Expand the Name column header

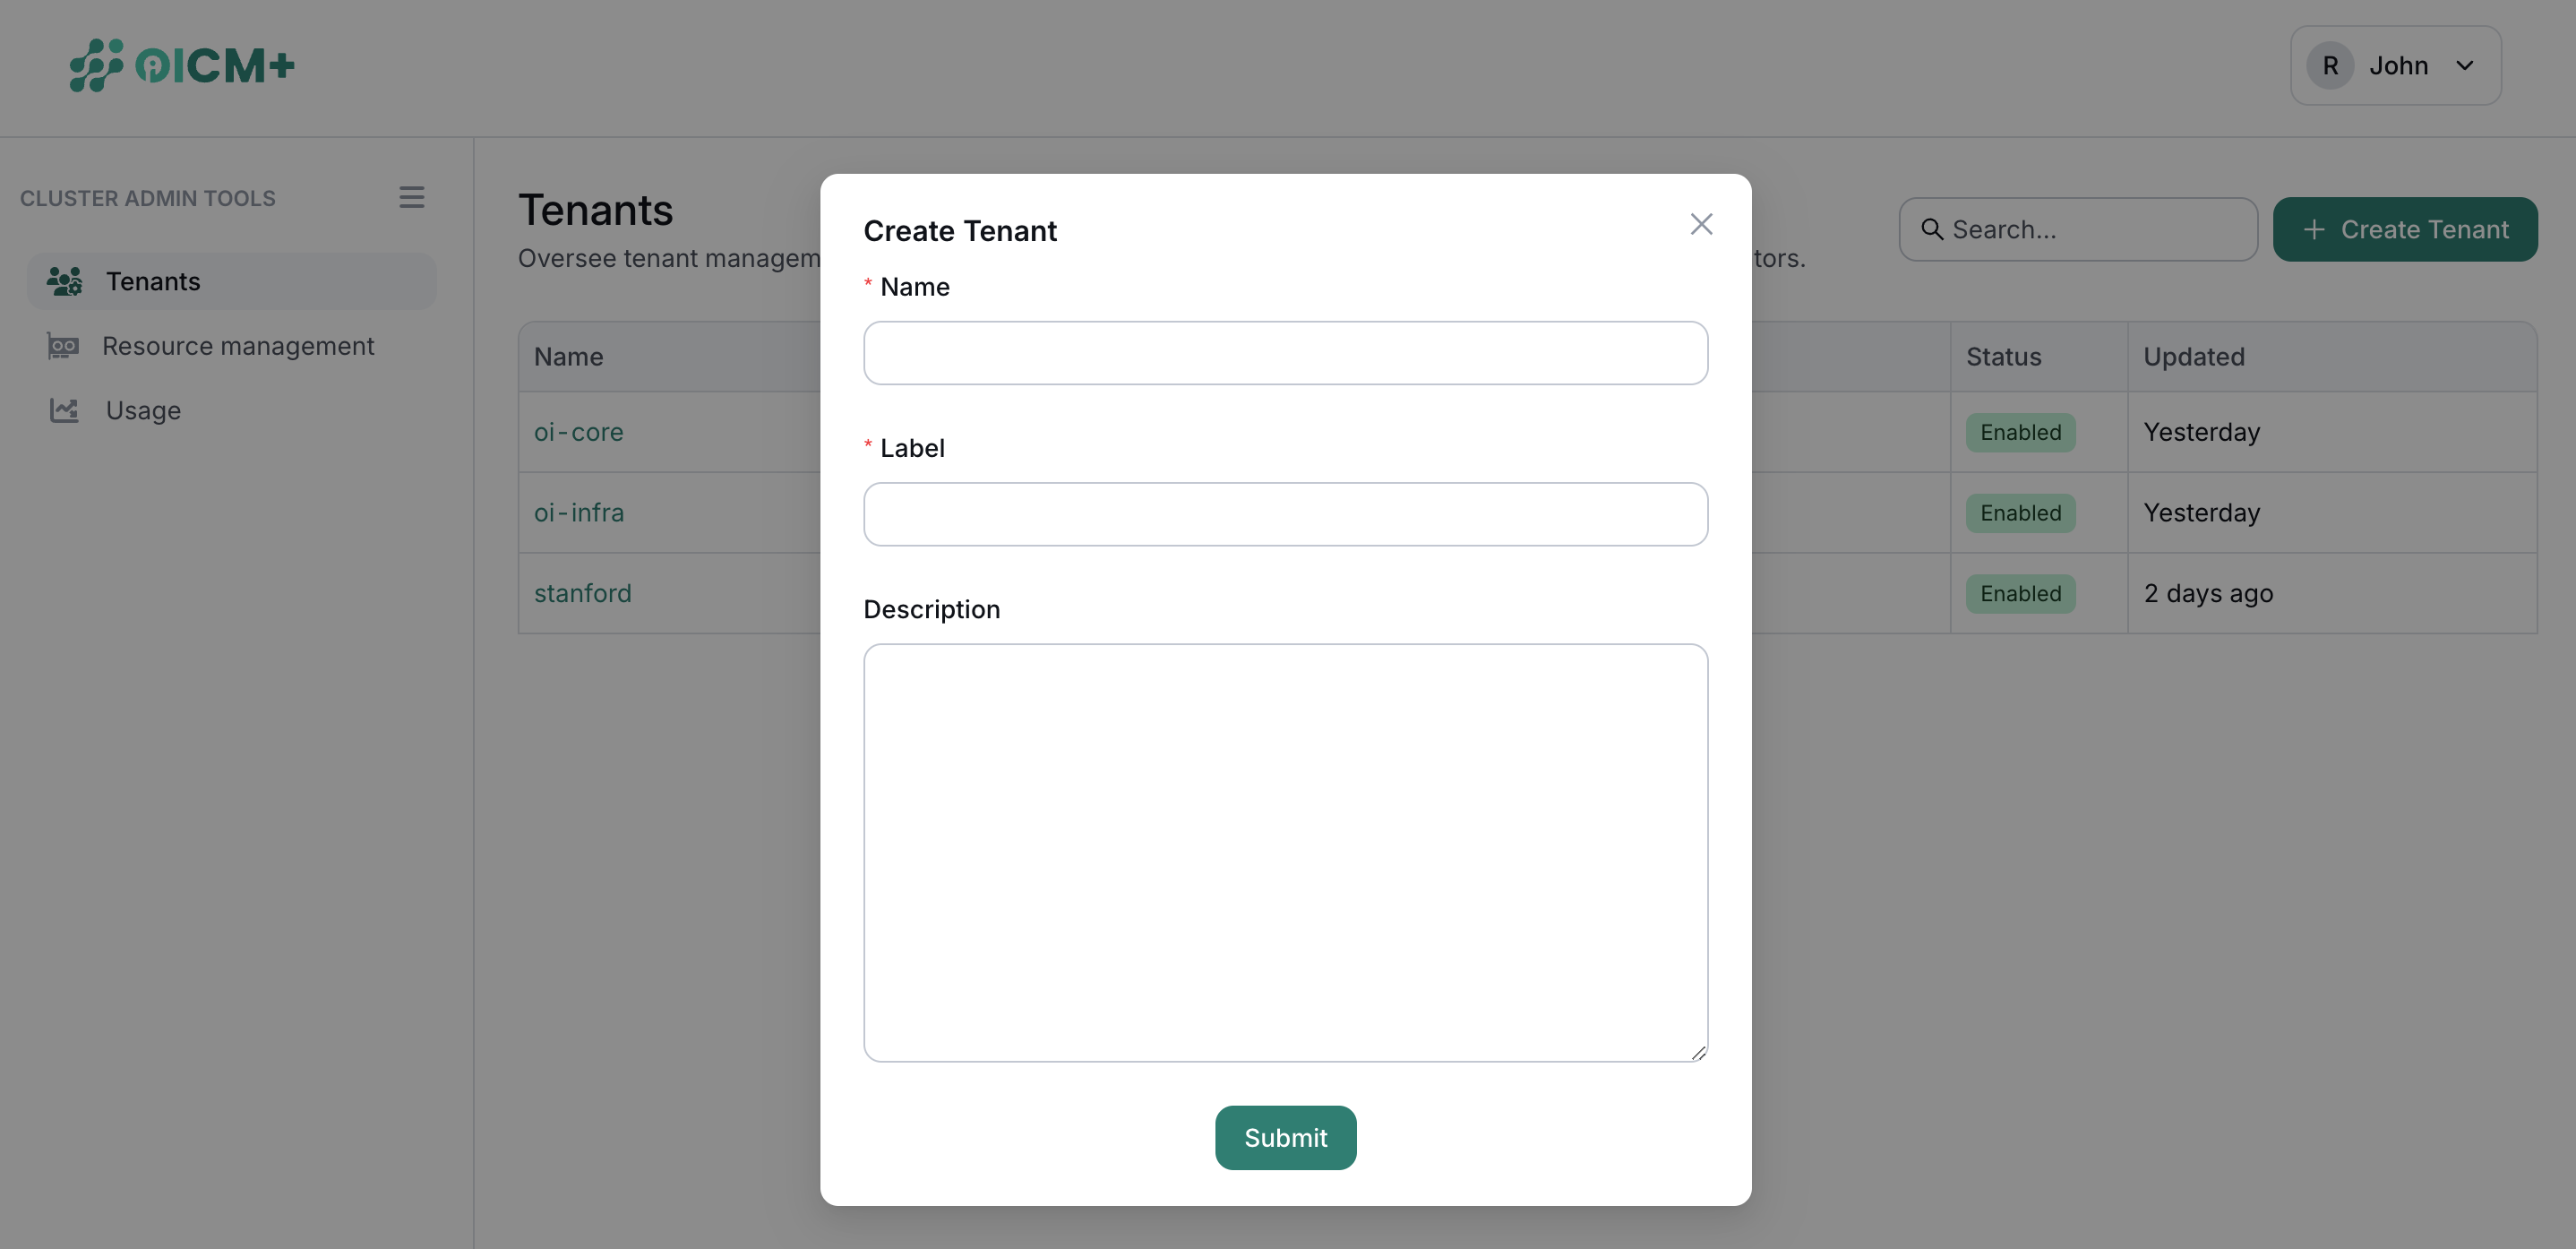click(x=568, y=356)
